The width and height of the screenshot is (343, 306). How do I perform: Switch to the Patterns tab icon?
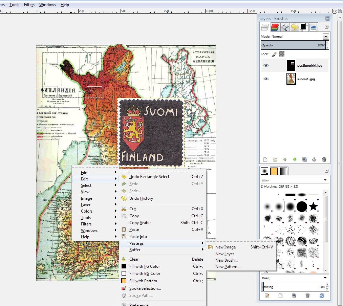pyautogui.click(x=274, y=171)
